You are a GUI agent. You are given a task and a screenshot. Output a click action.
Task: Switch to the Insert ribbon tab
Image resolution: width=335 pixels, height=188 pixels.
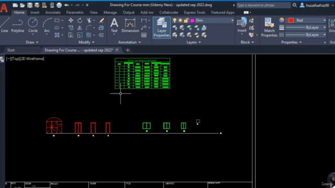[x=35, y=13]
